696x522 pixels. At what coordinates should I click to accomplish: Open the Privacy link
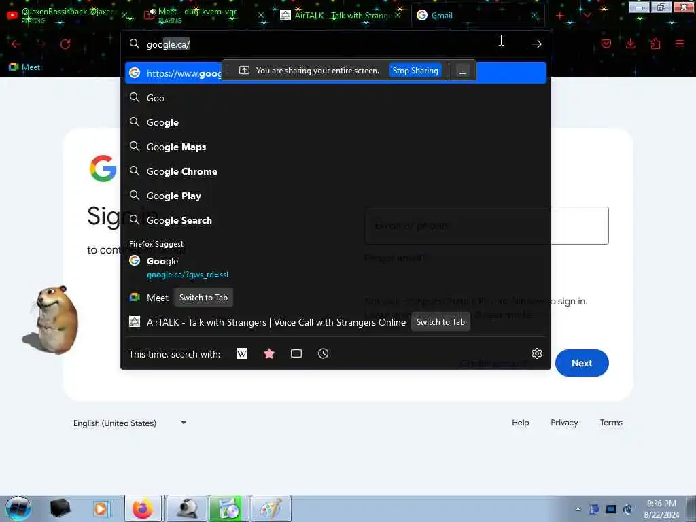click(x=564, y=423)
